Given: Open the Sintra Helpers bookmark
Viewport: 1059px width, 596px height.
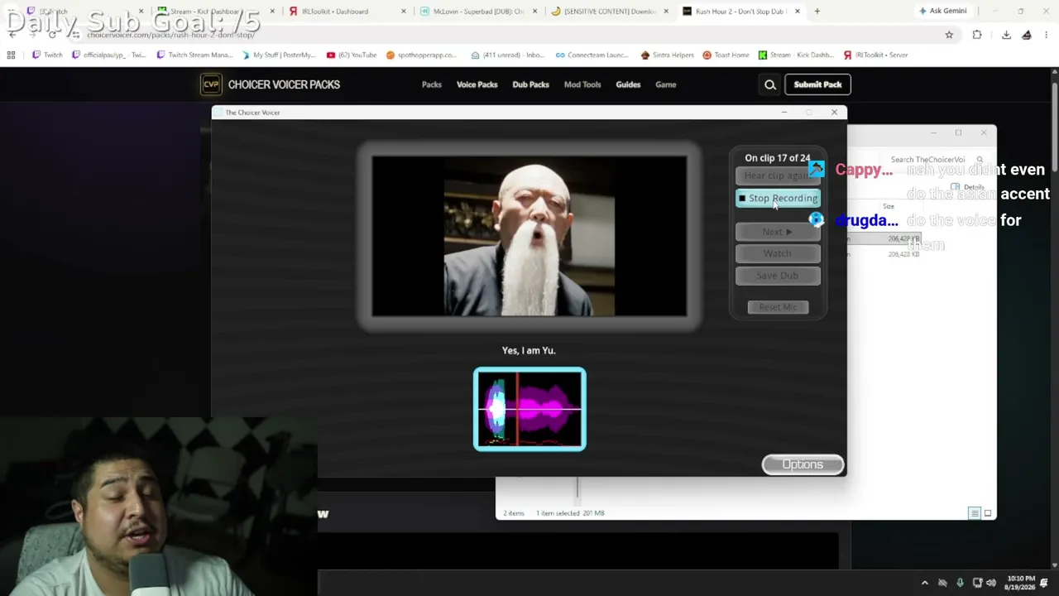Looking at the screenshot, I should point(667,55).
